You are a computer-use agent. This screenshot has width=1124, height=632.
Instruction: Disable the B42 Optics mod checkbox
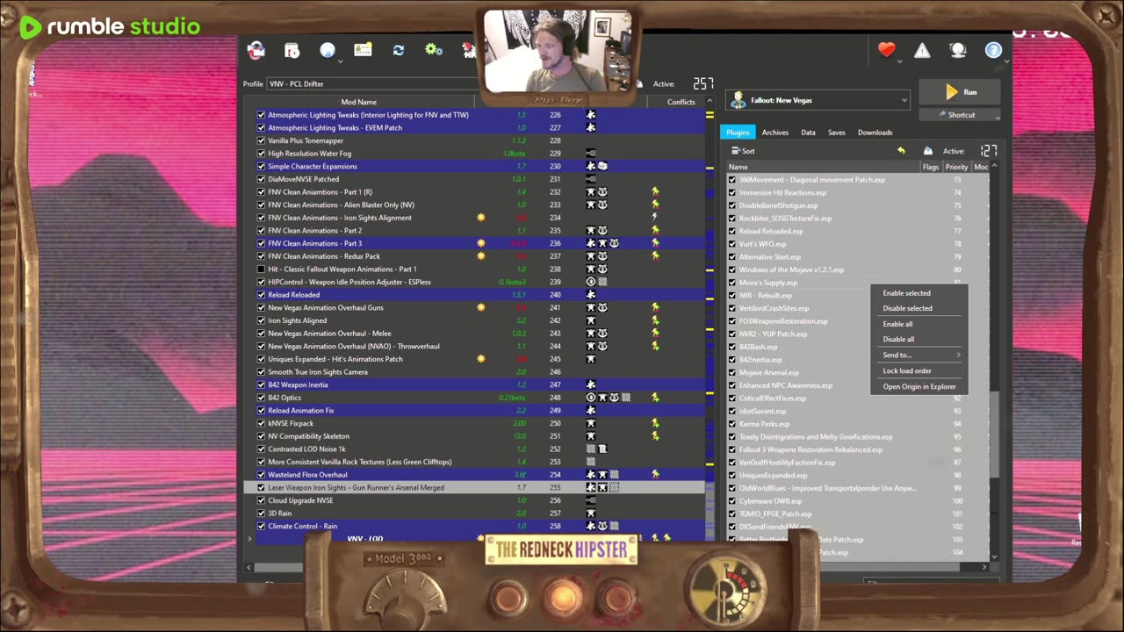[x=261, y=398]
